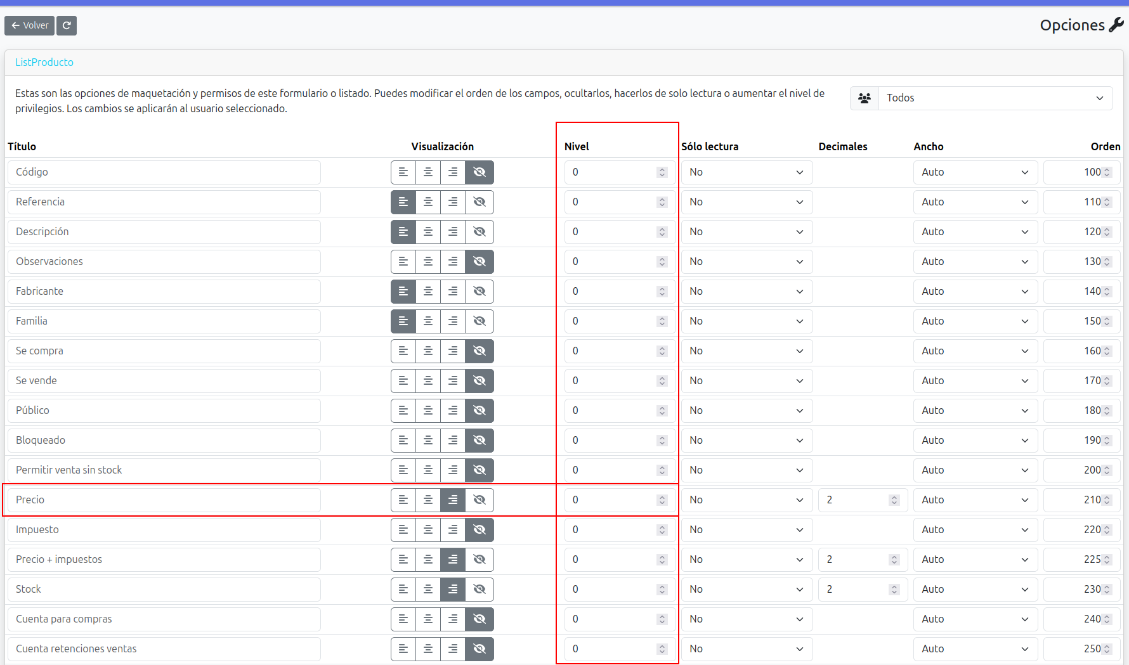Click the Público title input field
1129x665 pixels.
coord(164,411)
